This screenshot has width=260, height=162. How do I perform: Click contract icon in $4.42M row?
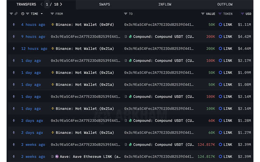pos(126,37)
